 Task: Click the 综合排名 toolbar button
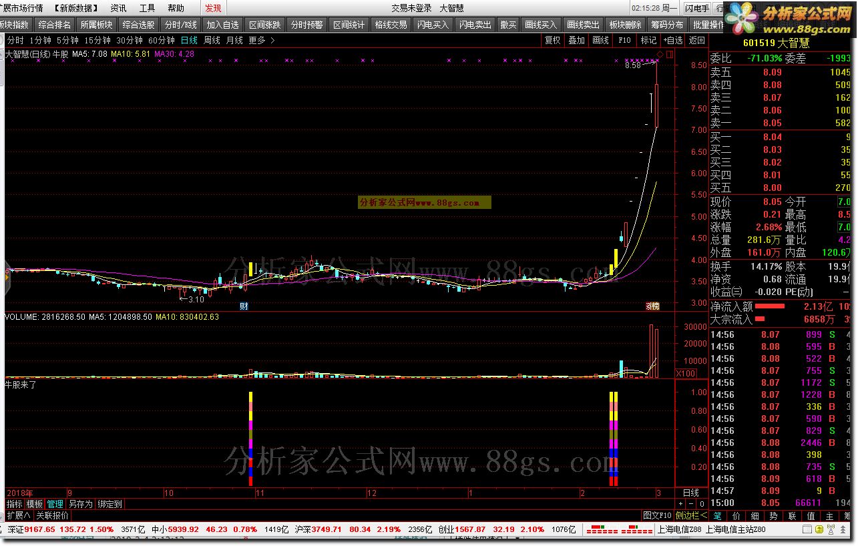click(54, 25)
